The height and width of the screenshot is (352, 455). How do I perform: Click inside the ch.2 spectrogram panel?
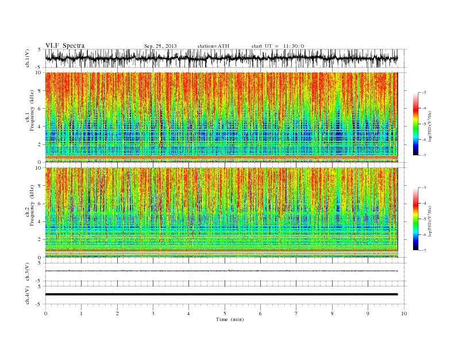coord(221,212)
